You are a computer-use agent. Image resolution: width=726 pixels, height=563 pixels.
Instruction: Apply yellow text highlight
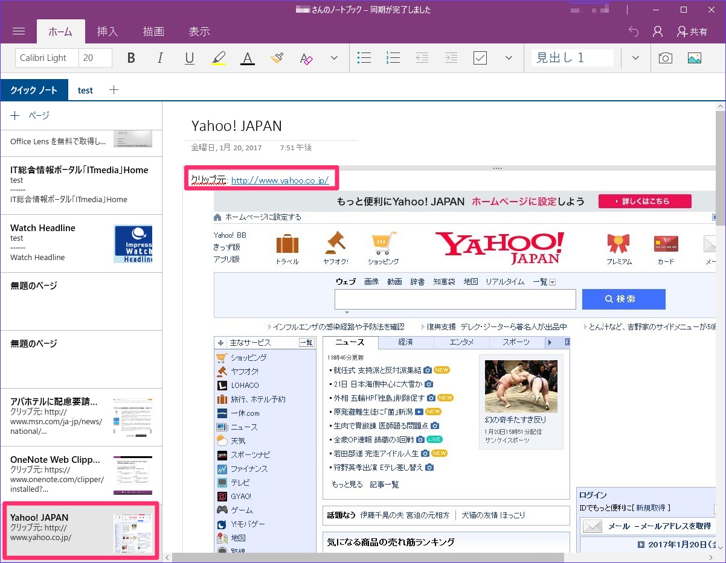click(x=219, y=58)
